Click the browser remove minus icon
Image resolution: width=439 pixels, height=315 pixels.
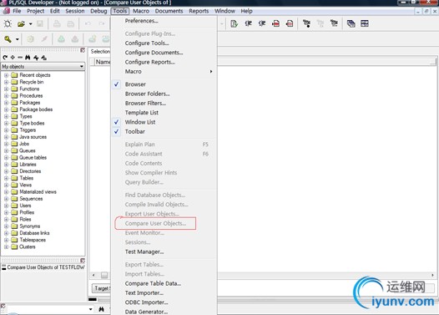(x=20, y=58)
